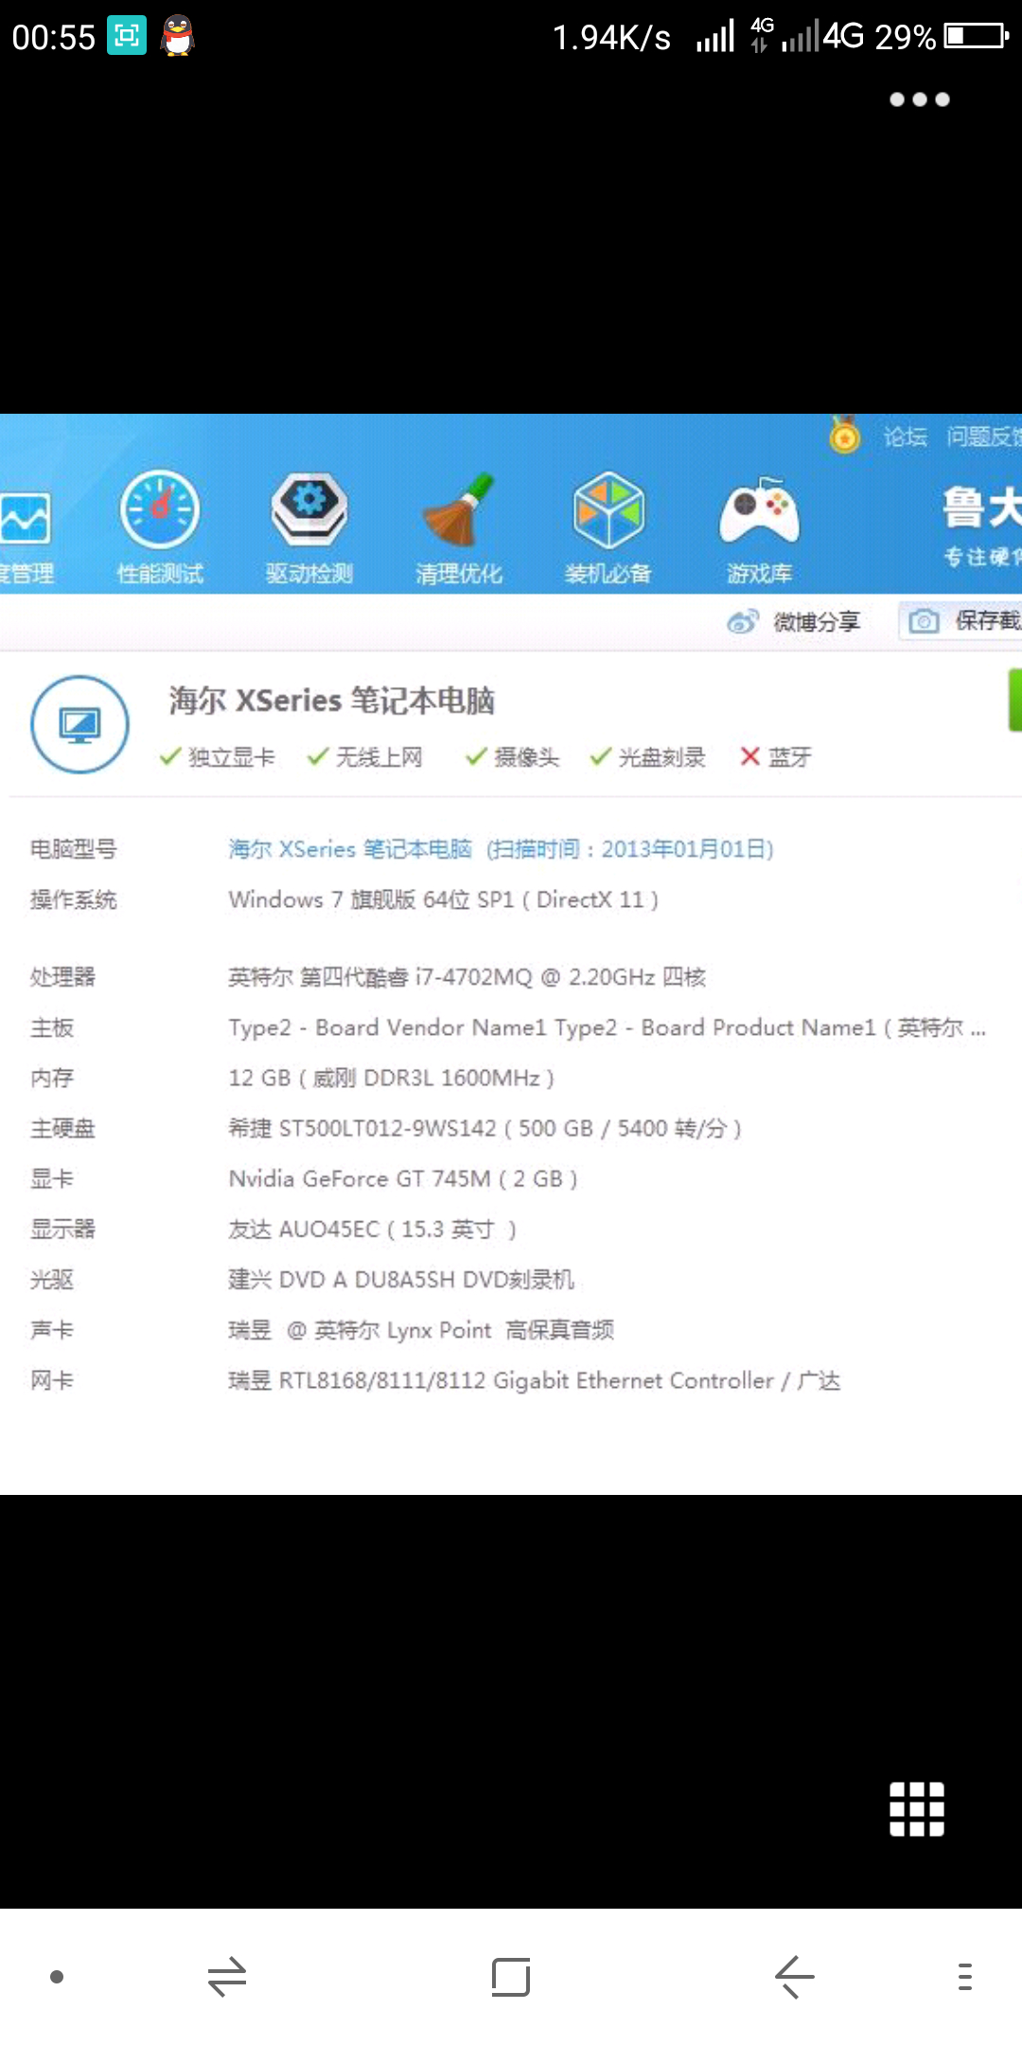
Task: Tap the swap arrows navigation button
Action: [227, 1977]
